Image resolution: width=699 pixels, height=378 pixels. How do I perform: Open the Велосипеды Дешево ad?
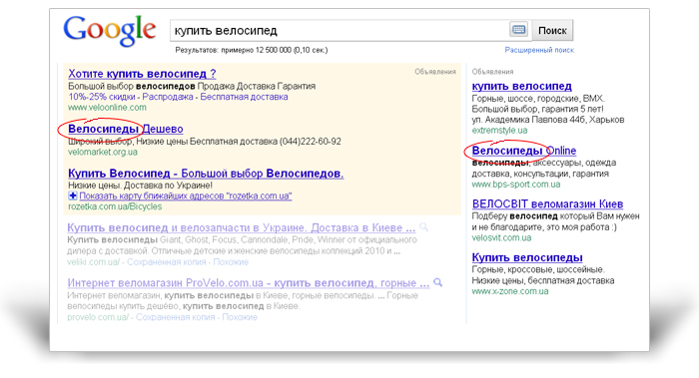(x=125, y=129)
